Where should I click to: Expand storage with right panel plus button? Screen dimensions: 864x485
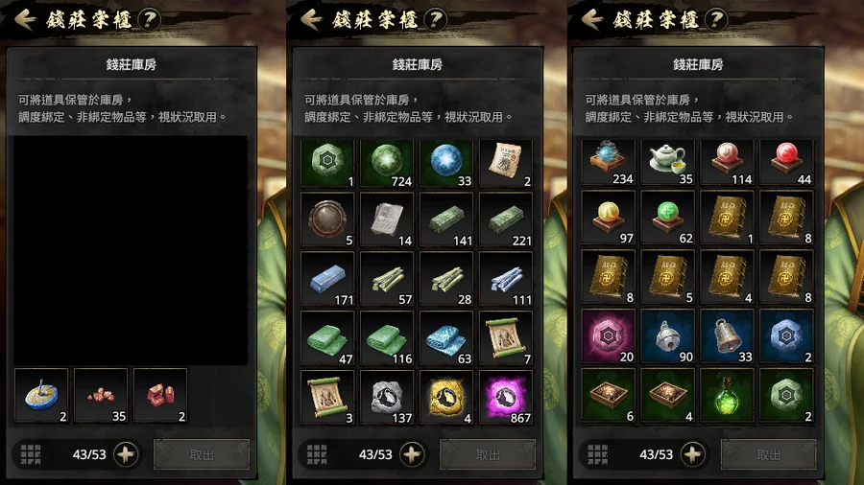692,454
